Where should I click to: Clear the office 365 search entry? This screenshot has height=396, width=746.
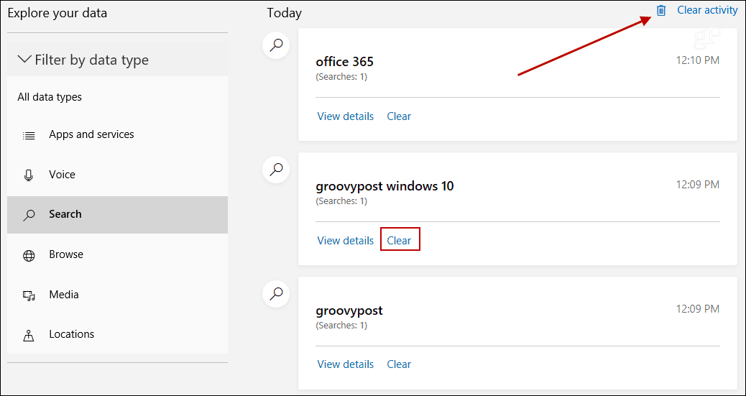399,116
